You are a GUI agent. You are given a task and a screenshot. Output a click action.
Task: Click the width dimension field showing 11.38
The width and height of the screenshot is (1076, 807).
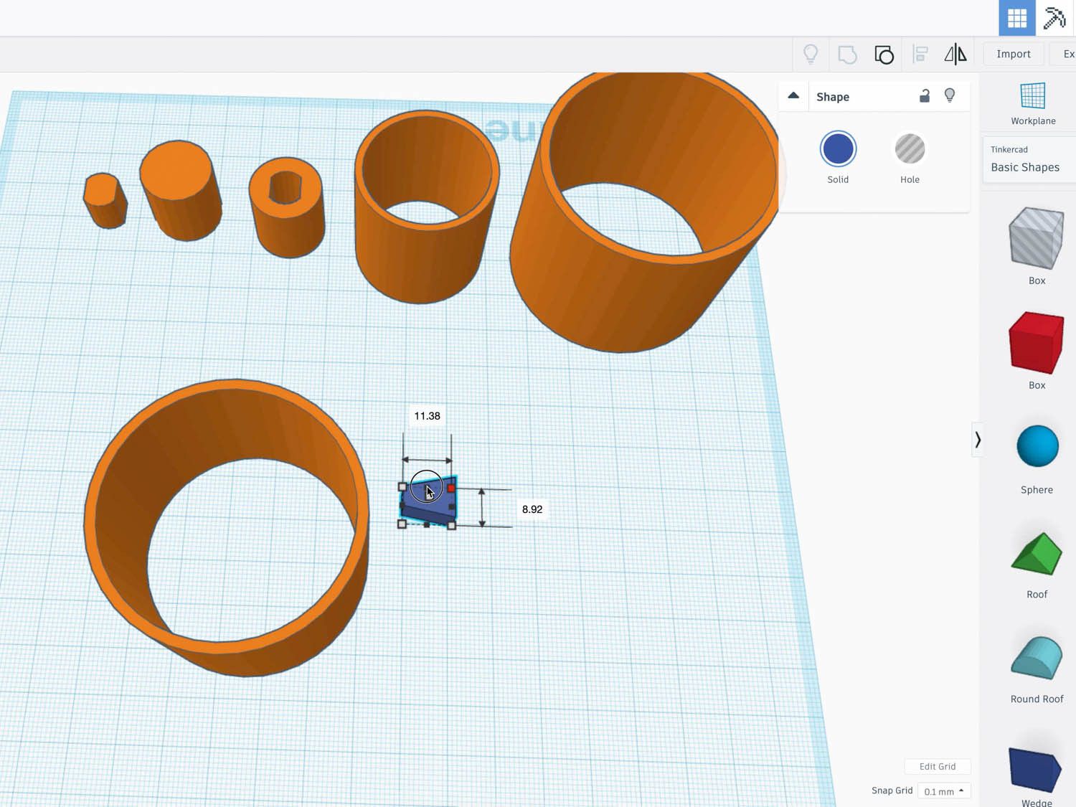pyautogui.click(x=427, y=415)
